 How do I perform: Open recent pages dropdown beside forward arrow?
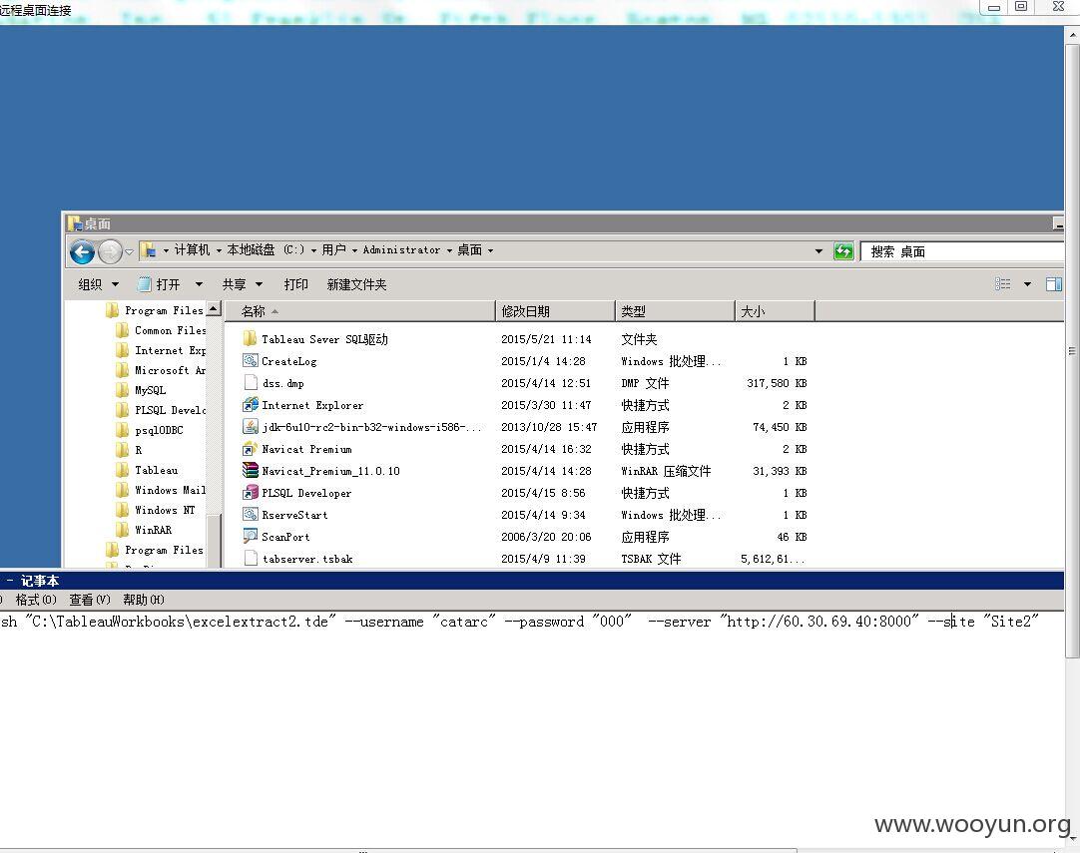(x=129, y=252)
